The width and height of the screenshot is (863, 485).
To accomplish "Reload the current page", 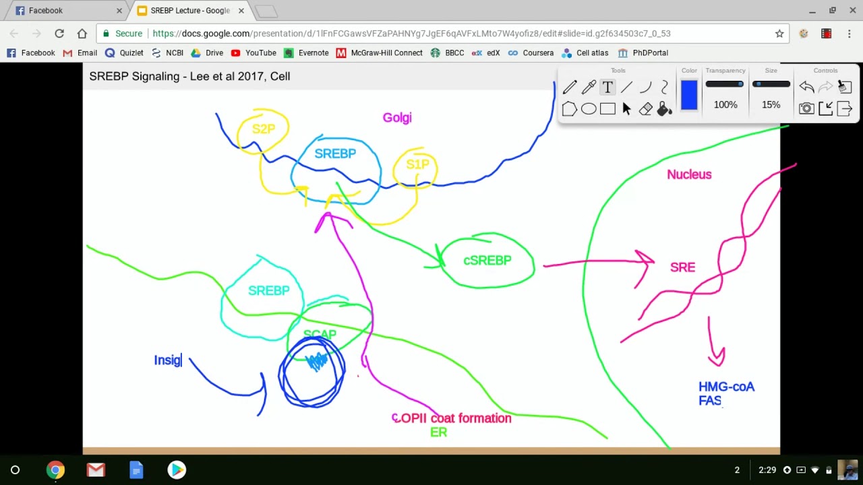I will tap(59, 34).
